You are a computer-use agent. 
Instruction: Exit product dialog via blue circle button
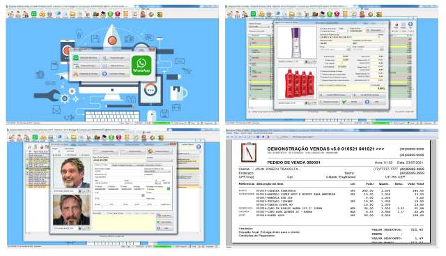click(375, 102)
